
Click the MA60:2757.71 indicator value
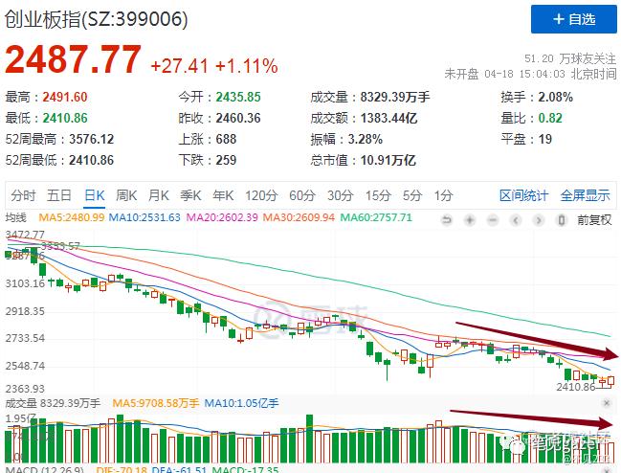click(376, 217)
